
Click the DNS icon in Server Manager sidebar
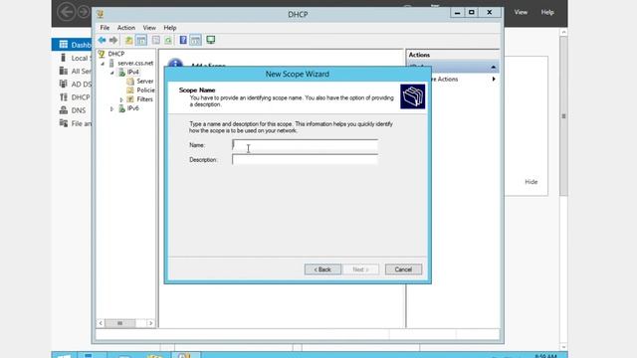64,110
